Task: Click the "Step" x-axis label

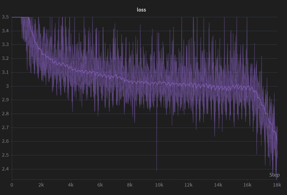Action: [274, 175]
